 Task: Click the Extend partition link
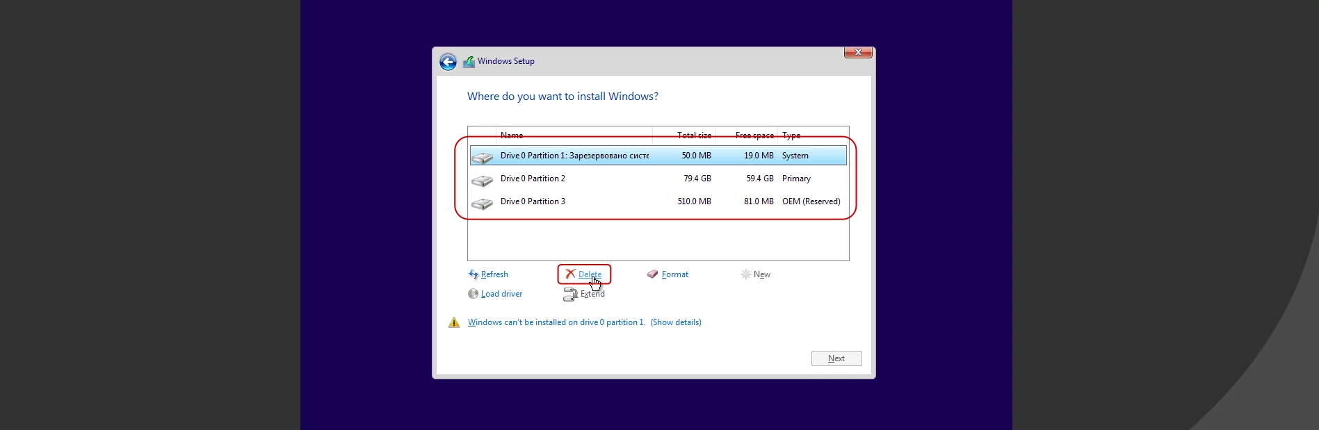[x=592, y=294]
